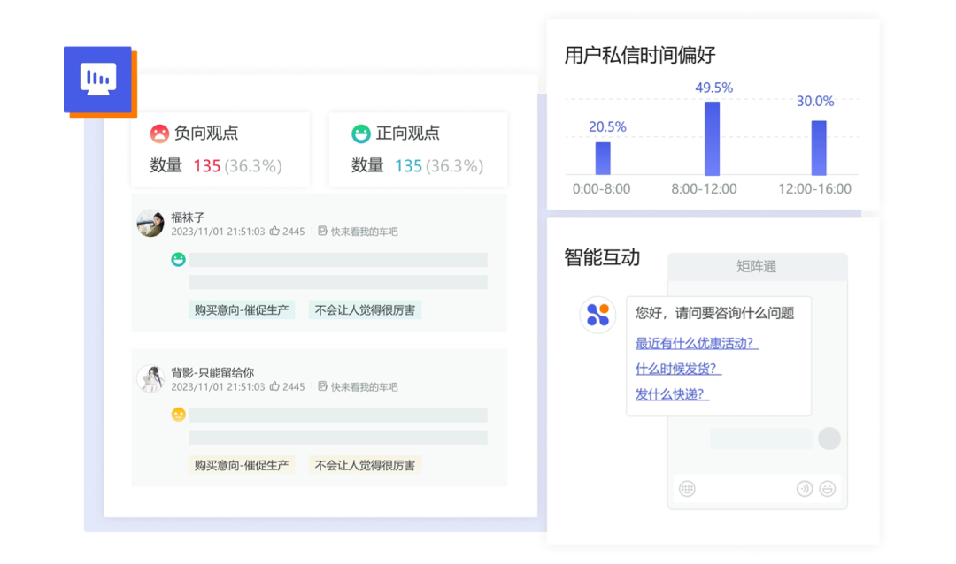Open link 最近有什么优惠活动?
The width and height of the screenshot is (956, 564).
[697, 344]
